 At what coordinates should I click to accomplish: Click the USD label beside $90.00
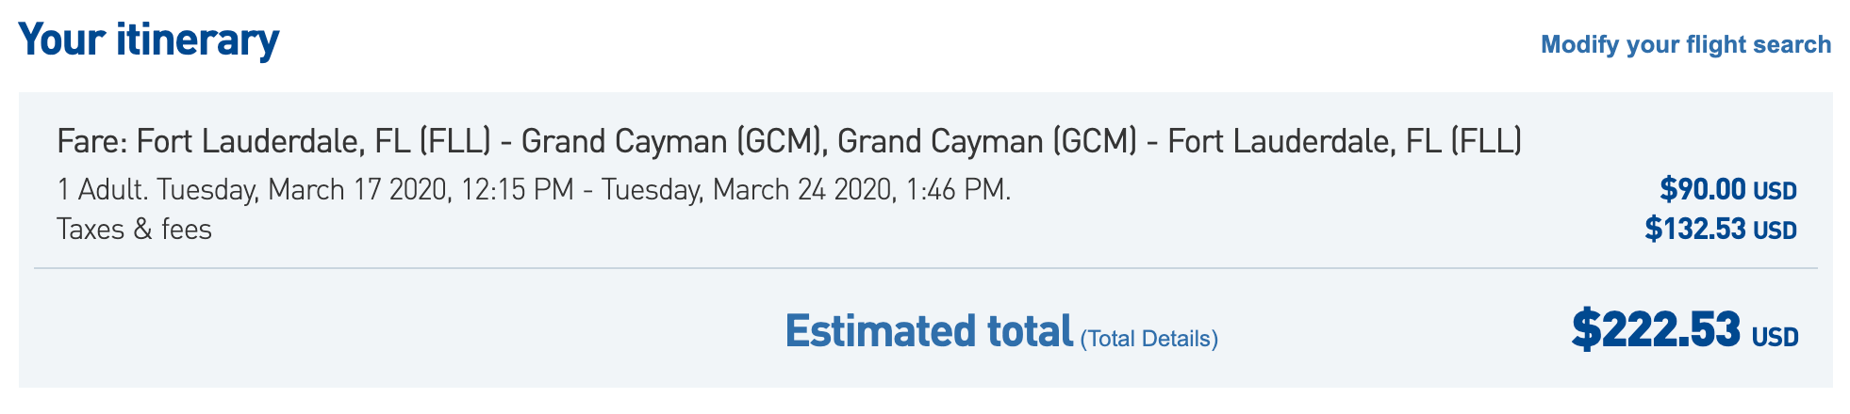[1775, 192]
